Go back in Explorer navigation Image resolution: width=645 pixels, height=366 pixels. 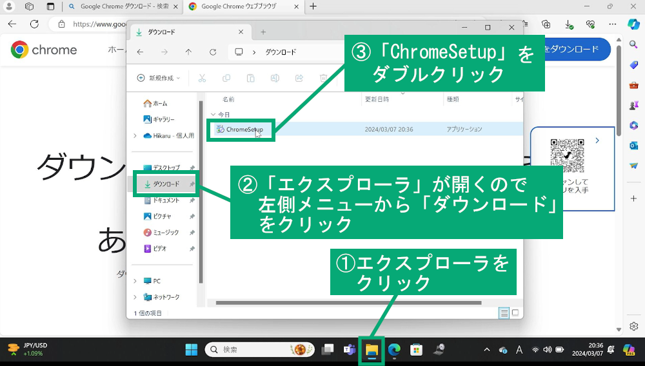pyautogui.click(x=140, y=52)
